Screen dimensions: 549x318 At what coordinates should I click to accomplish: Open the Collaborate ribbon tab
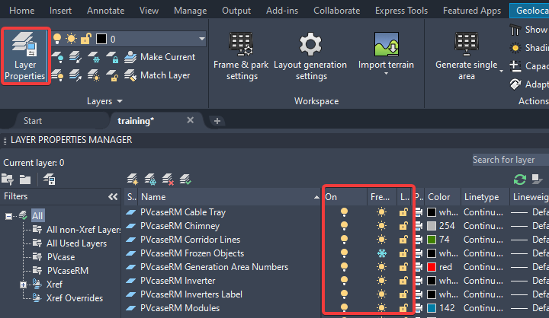(336, 11)
